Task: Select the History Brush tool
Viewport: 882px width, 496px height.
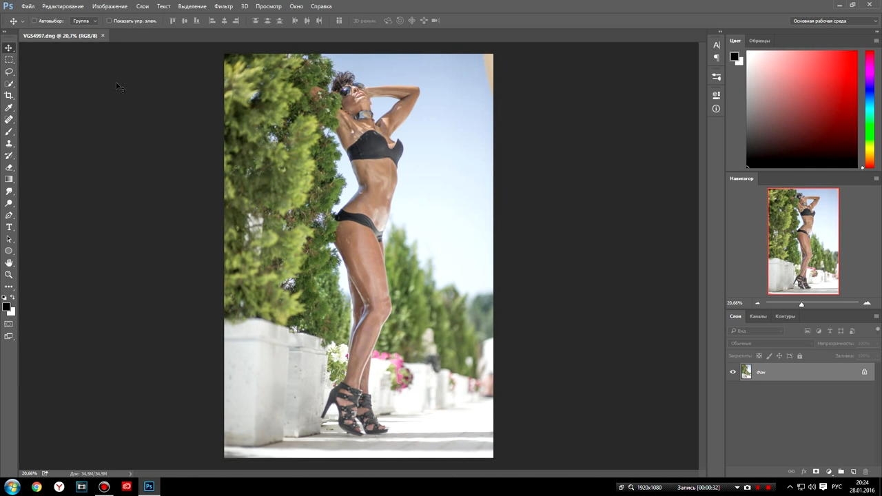Action: 9,155
